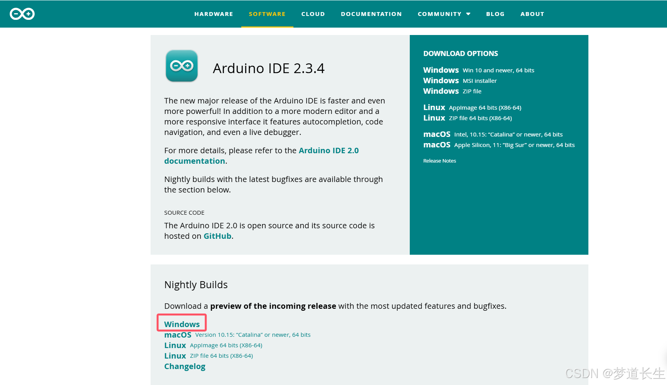667x385 pixels.
Task: Click the Arduino IDE 2.3.4 heading
Action: (269, 68)
